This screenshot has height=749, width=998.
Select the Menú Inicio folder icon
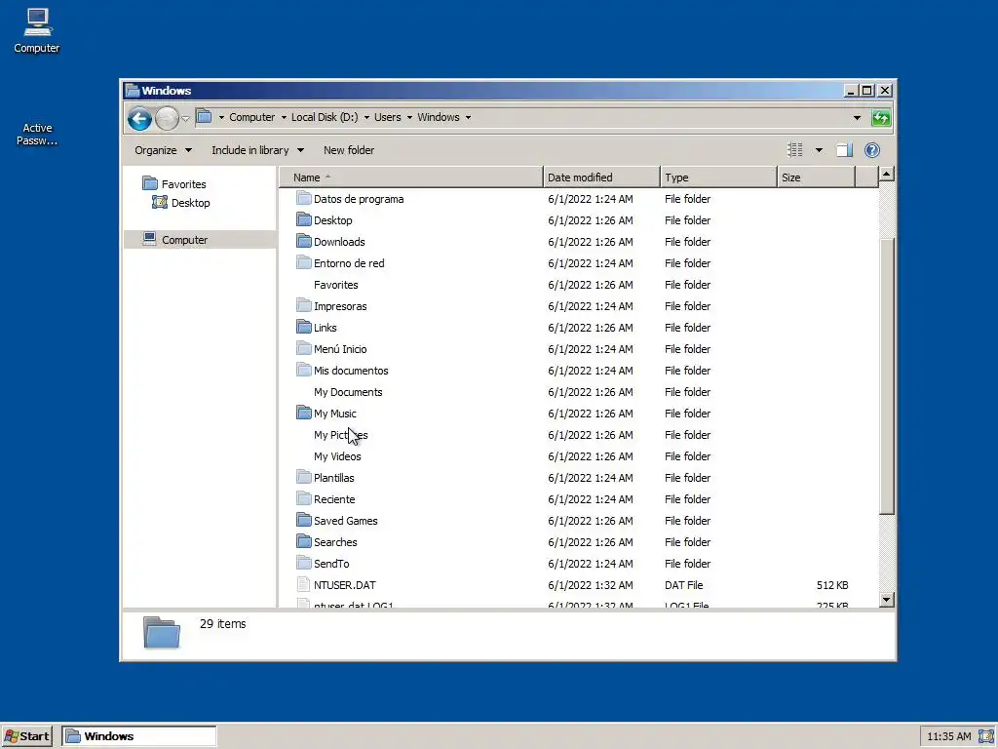click(304, 348)
